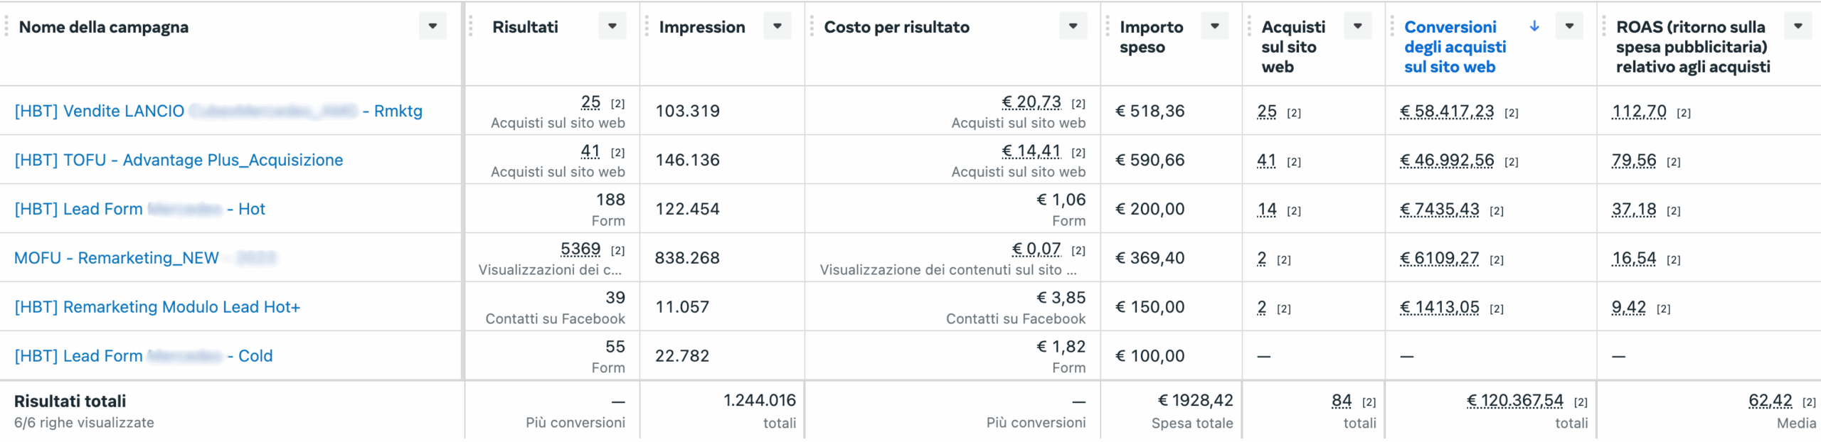The width and height of the screenshot is (1821, 442).
Task: Open the Costo per risultato column dropdown
Action: click(1073, 26)
